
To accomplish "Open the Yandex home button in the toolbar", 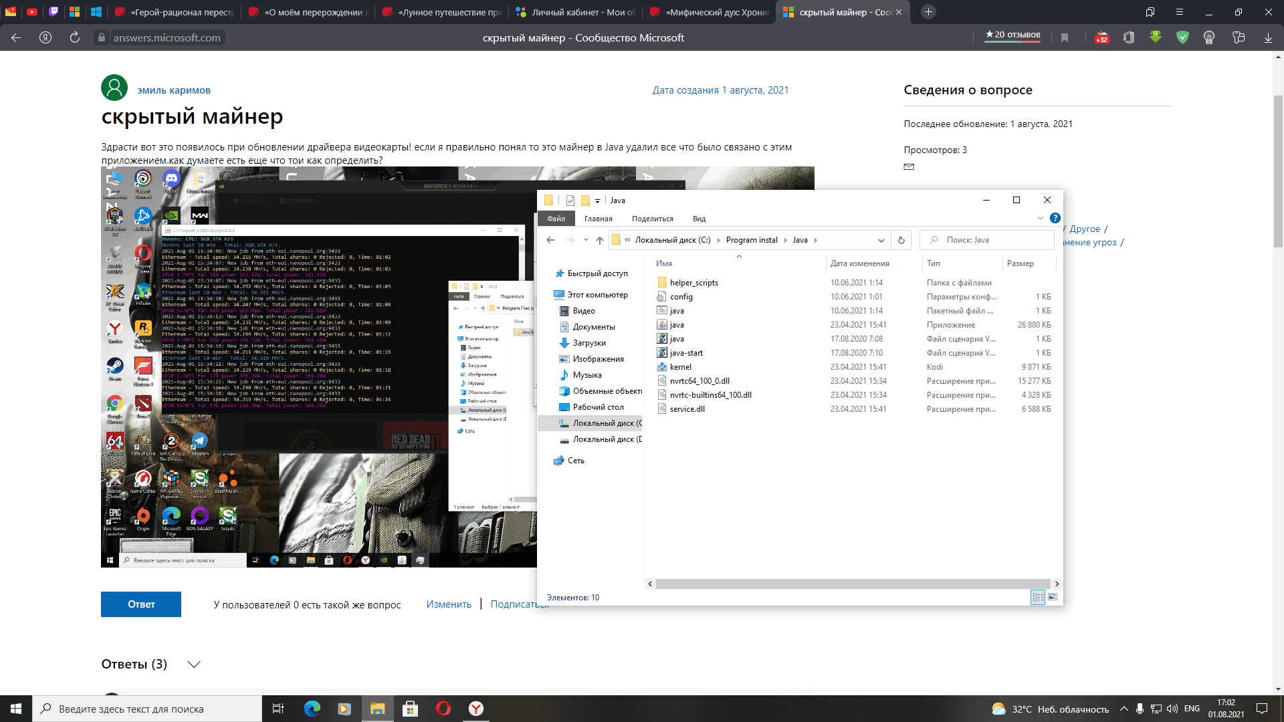I will tap(45, 38).
